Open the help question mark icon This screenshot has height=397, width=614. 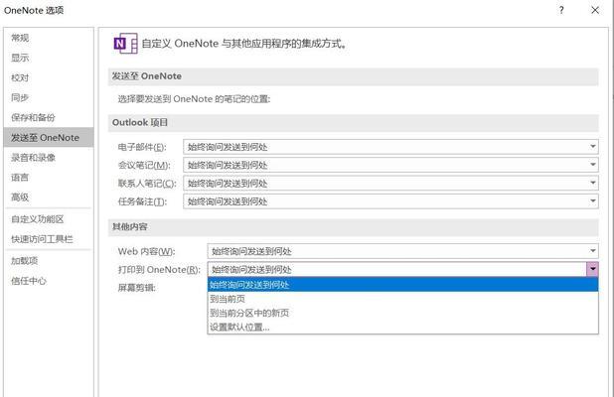561,10
